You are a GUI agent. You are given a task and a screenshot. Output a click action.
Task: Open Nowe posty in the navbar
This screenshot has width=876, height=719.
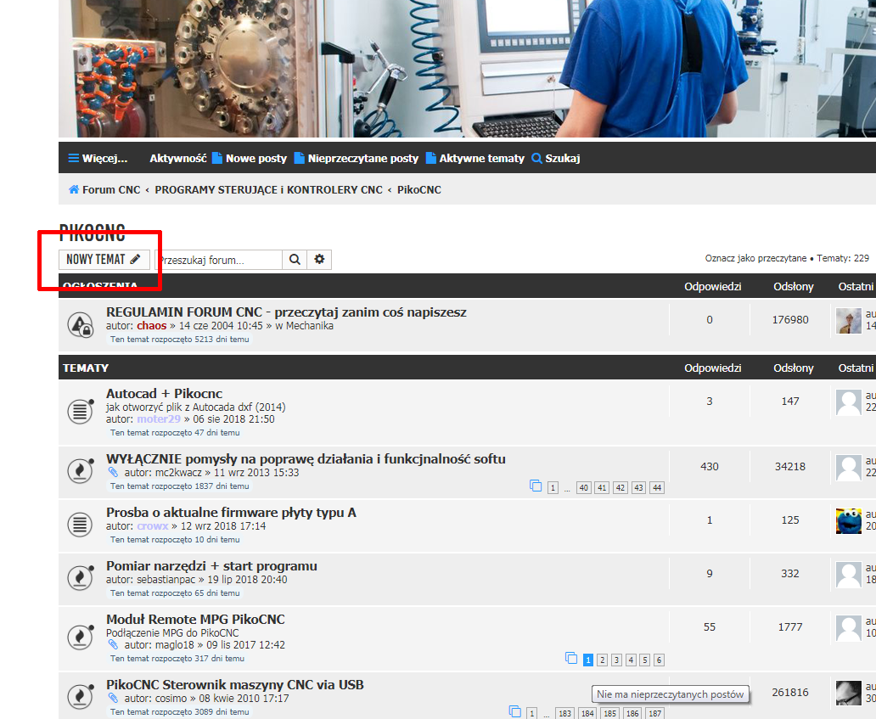point(250,158)
